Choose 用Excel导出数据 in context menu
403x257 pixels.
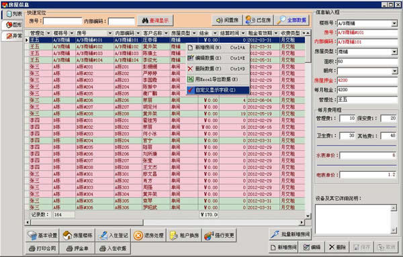218,79
